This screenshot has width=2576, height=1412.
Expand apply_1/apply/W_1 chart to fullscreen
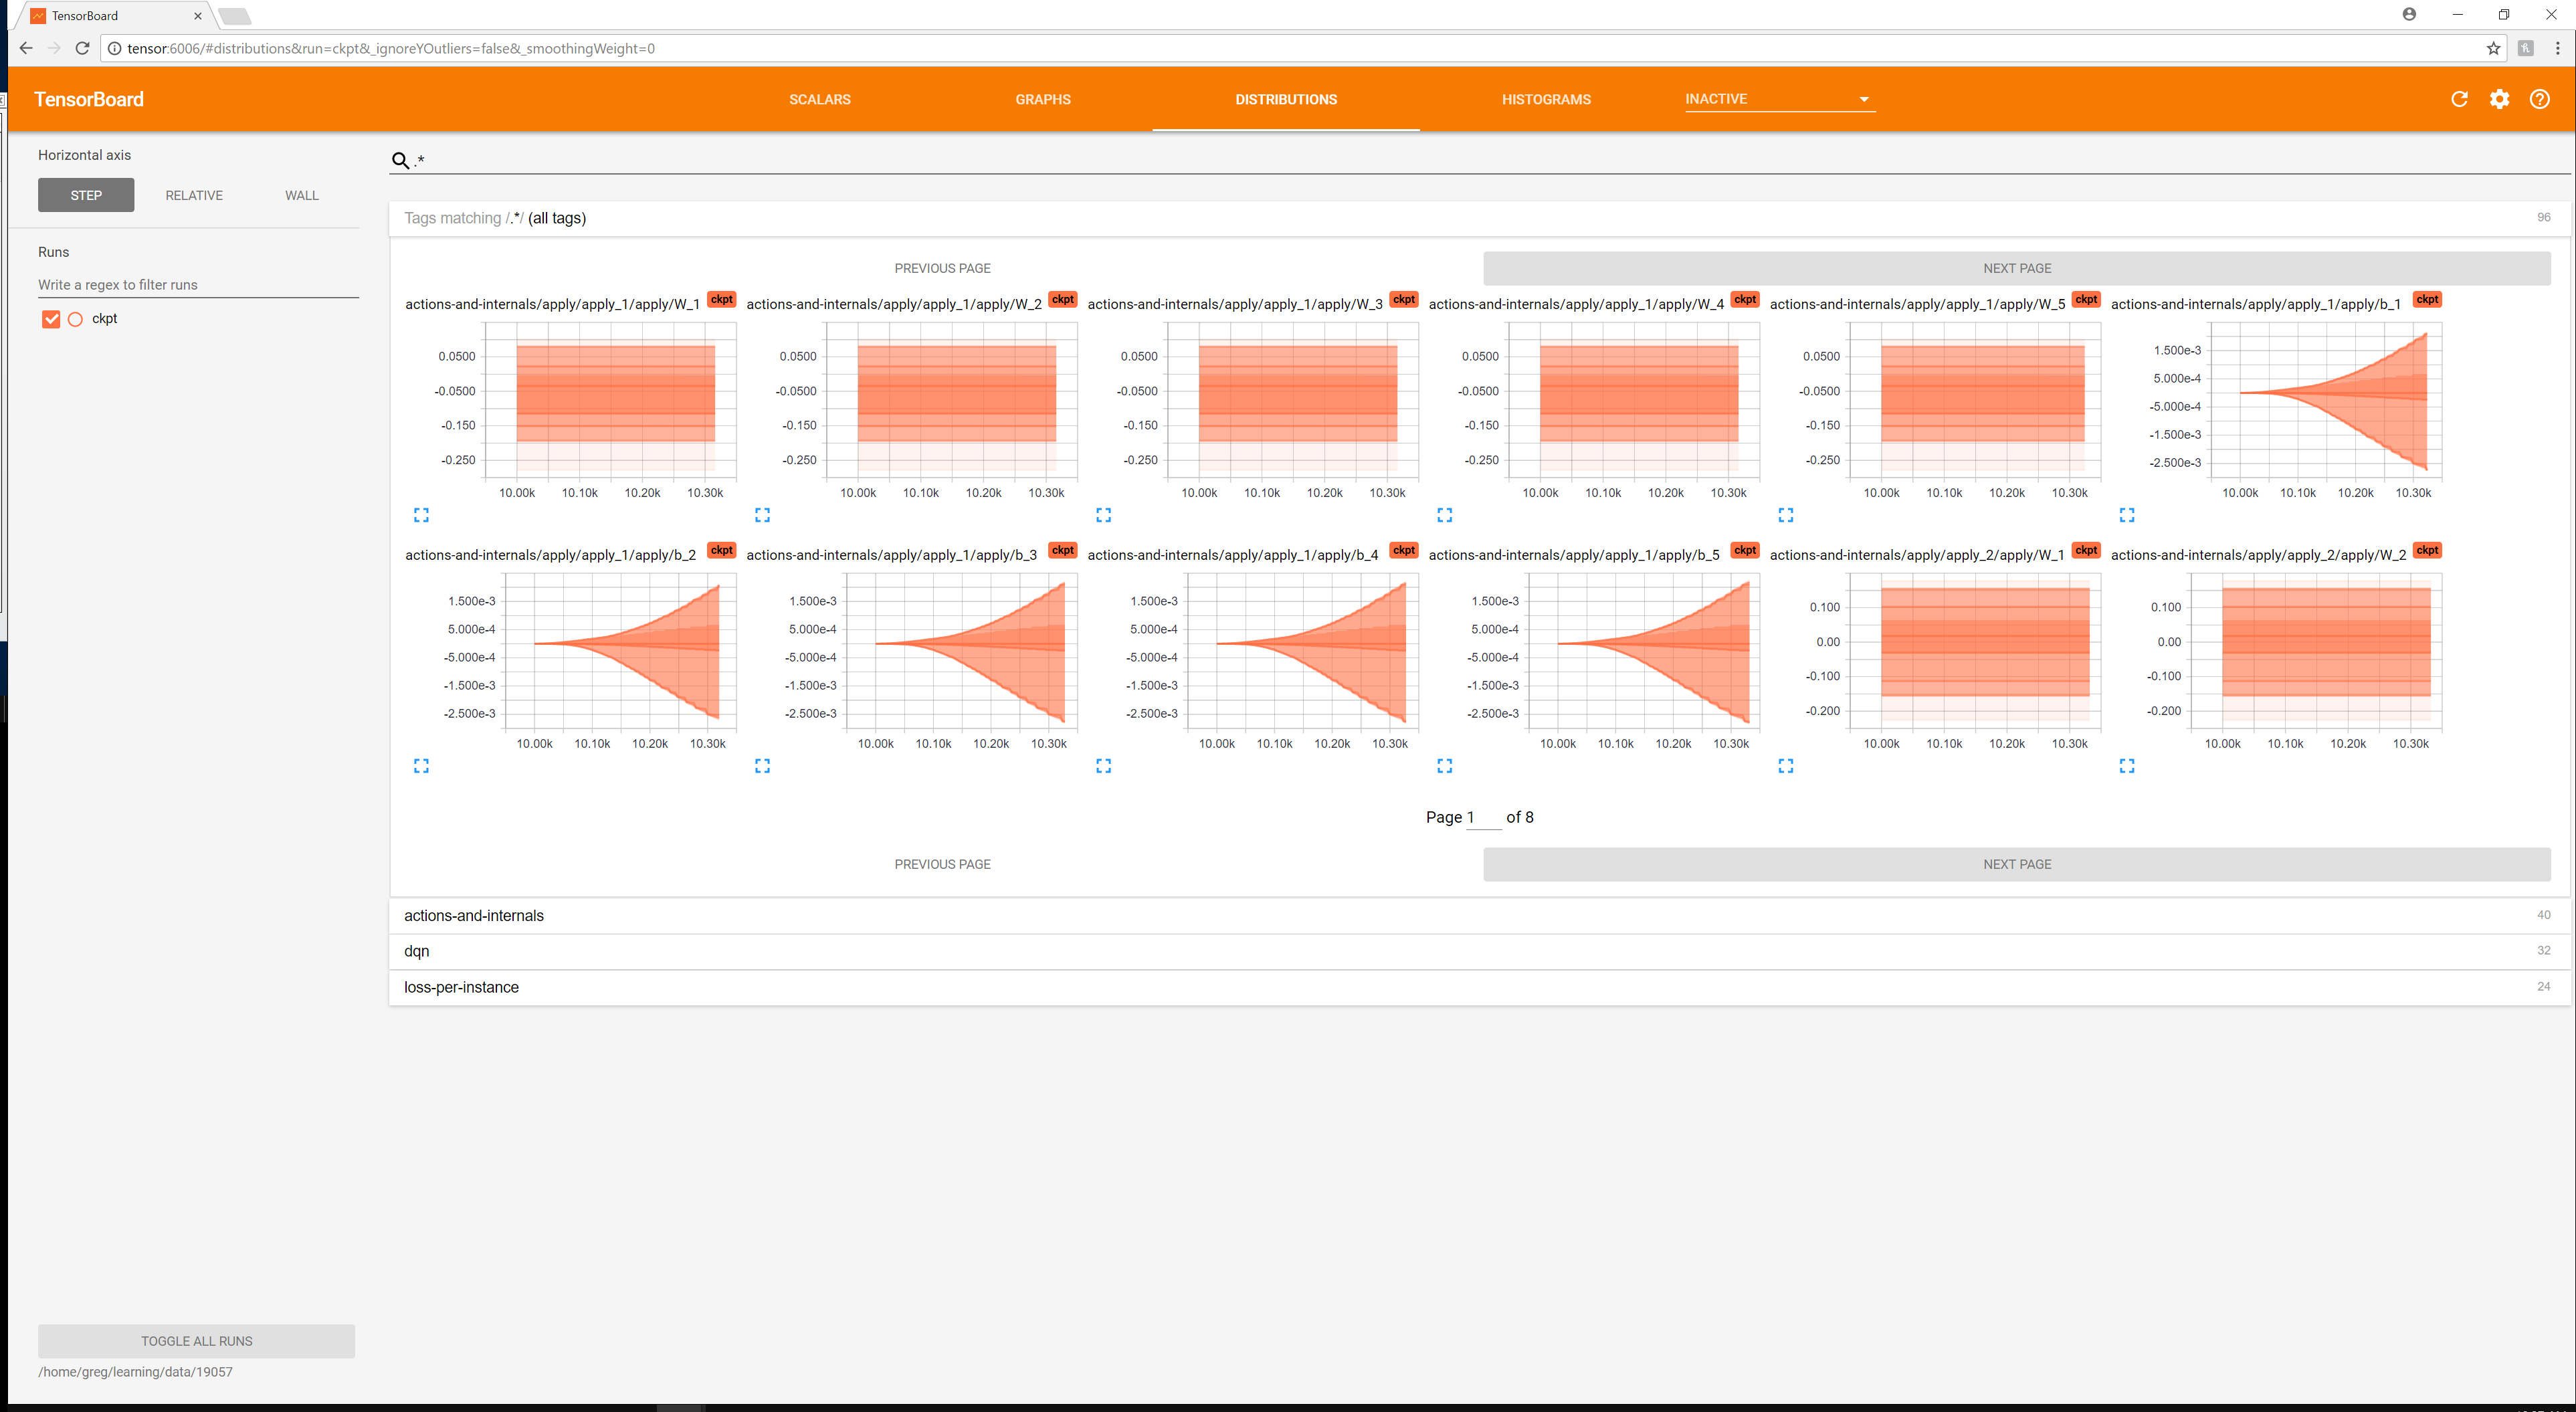(x=421, y=515)
